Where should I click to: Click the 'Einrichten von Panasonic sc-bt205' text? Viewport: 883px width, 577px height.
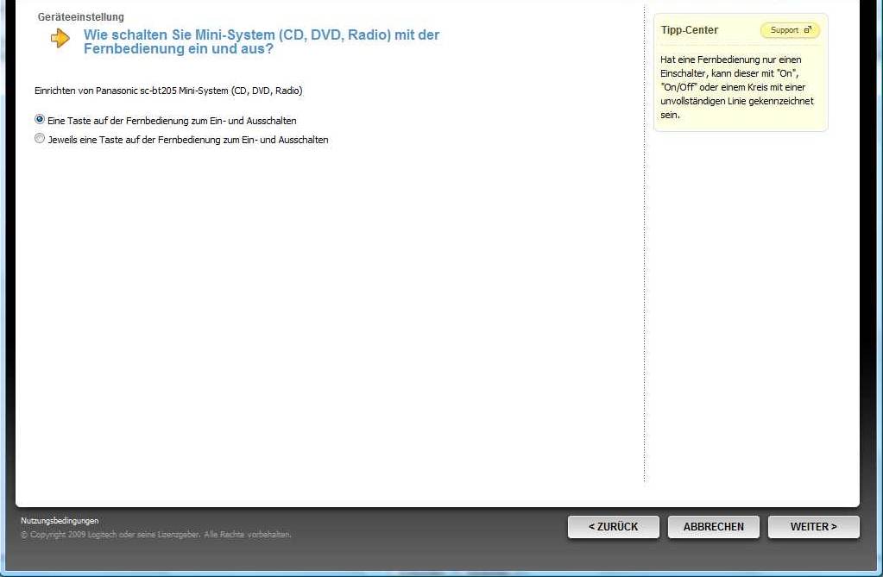(168, 91)
